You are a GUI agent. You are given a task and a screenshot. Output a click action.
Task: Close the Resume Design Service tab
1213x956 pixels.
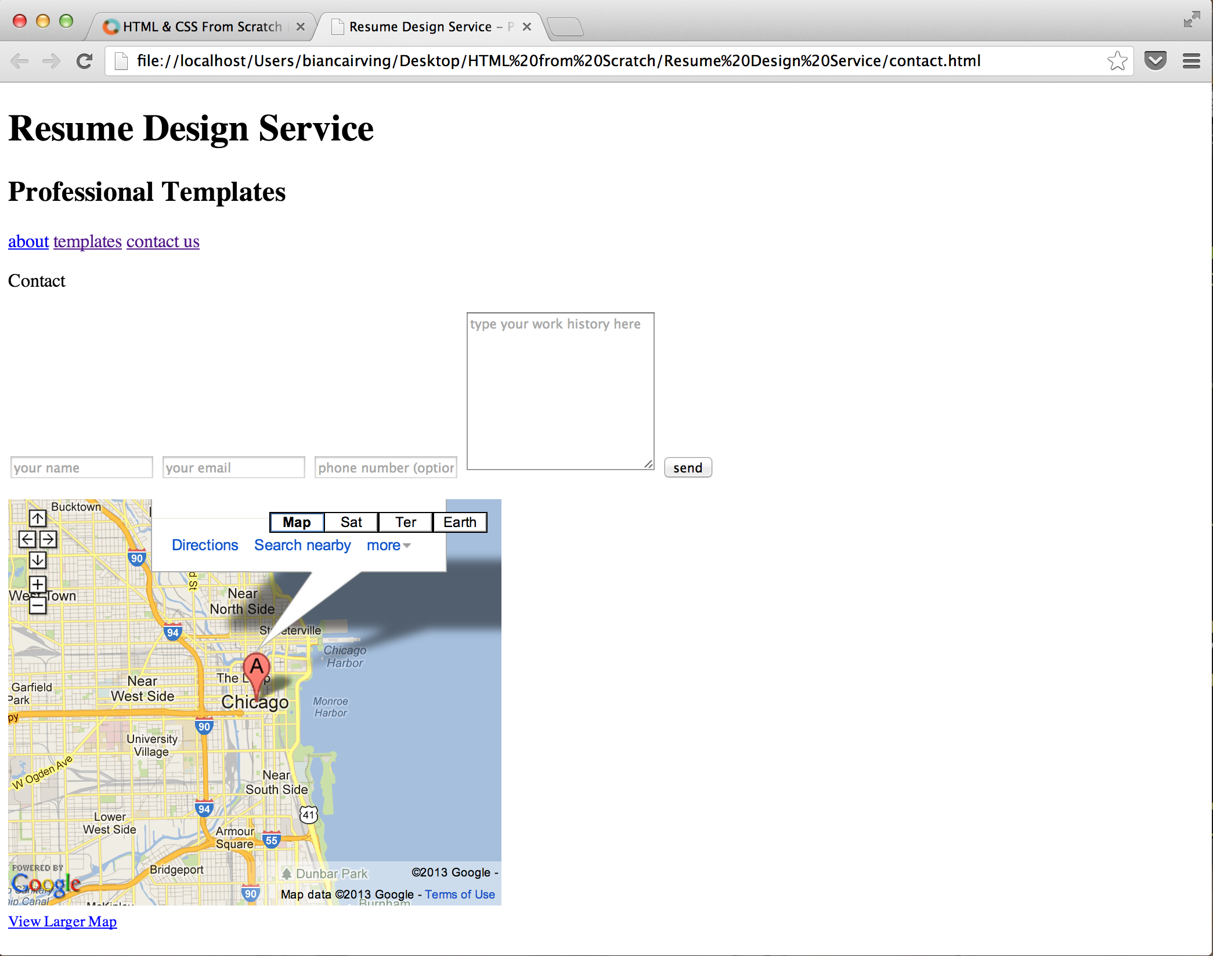pos(526,27)
